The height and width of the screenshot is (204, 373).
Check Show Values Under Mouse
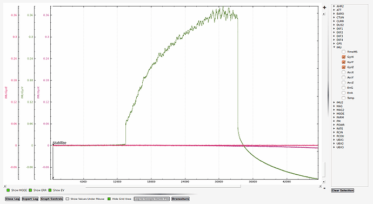[x=68, y=199]
